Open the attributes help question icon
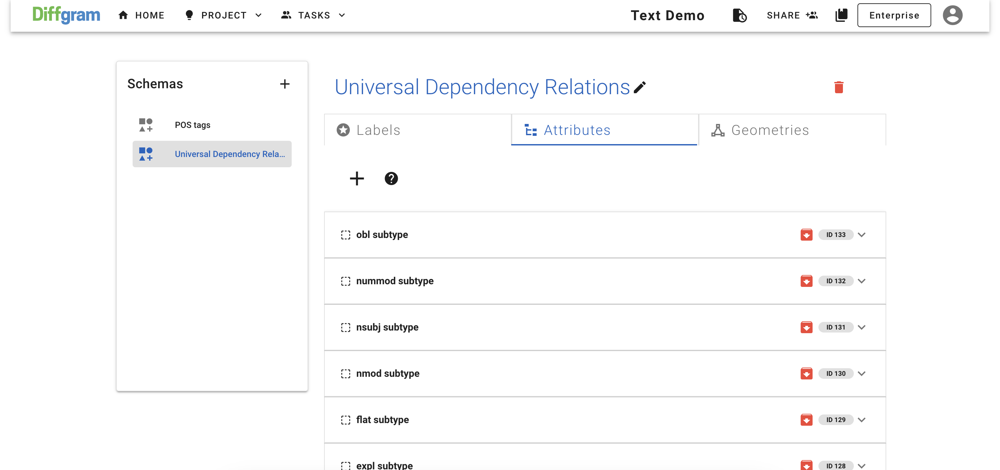The image size is (1000, 470). click(391, 178)
